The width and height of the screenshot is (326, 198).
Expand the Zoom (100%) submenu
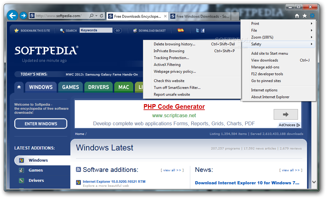(279, 37)
